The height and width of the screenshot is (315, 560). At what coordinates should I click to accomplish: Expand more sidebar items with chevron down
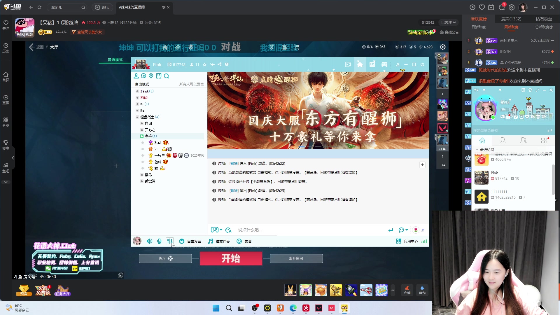[x=6, y=182]
